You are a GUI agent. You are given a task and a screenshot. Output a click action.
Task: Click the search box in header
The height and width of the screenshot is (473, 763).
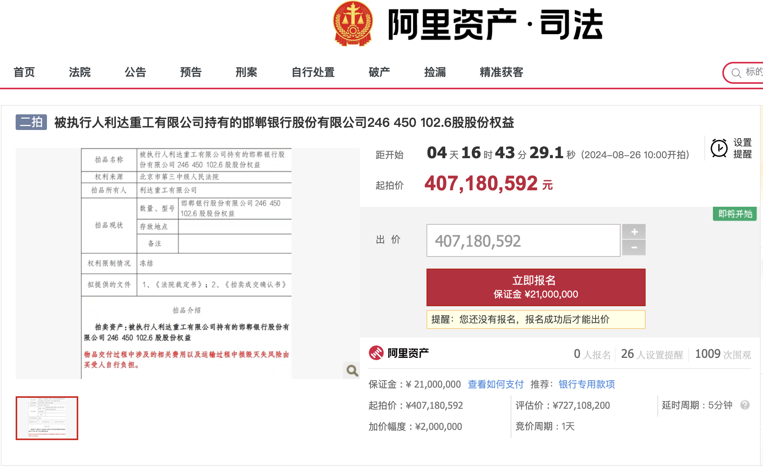pos(743,73)
